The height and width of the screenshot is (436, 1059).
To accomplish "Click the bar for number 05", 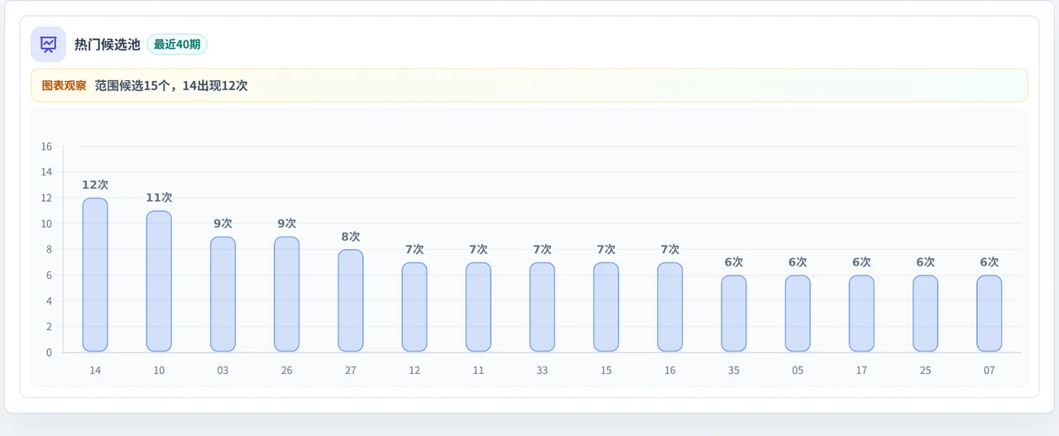I will [798, 314].
